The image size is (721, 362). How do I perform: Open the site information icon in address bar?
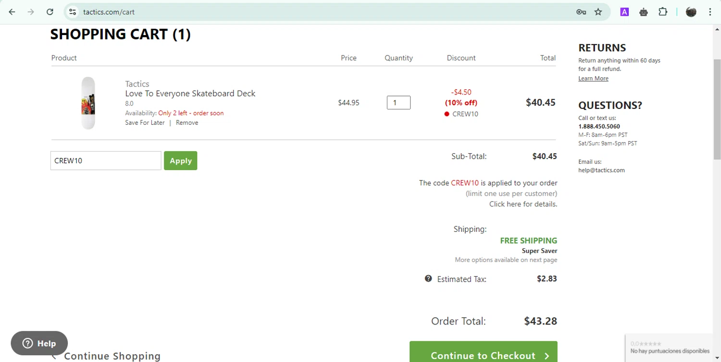(73, 12)
